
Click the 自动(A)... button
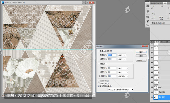coord(141,61)
